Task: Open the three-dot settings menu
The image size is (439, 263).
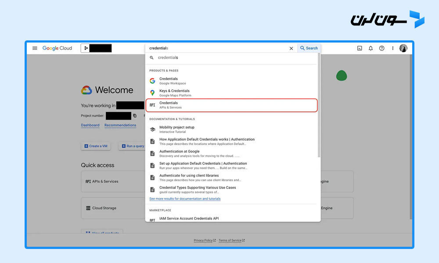Action: click(x=392, y=48)
